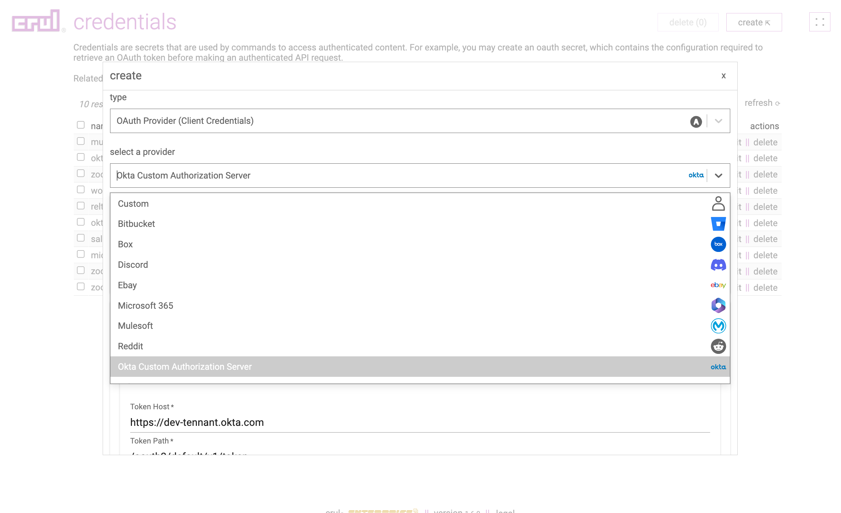Select Mulesoft provider option
This screenshot has height=513, width=841.
pyautogui.click(x=420, y=326)
